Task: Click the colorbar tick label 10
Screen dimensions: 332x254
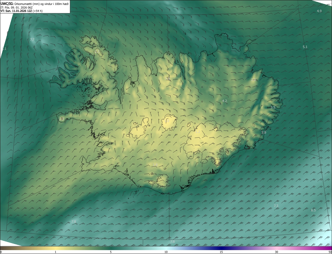Action: click(166, 252)
